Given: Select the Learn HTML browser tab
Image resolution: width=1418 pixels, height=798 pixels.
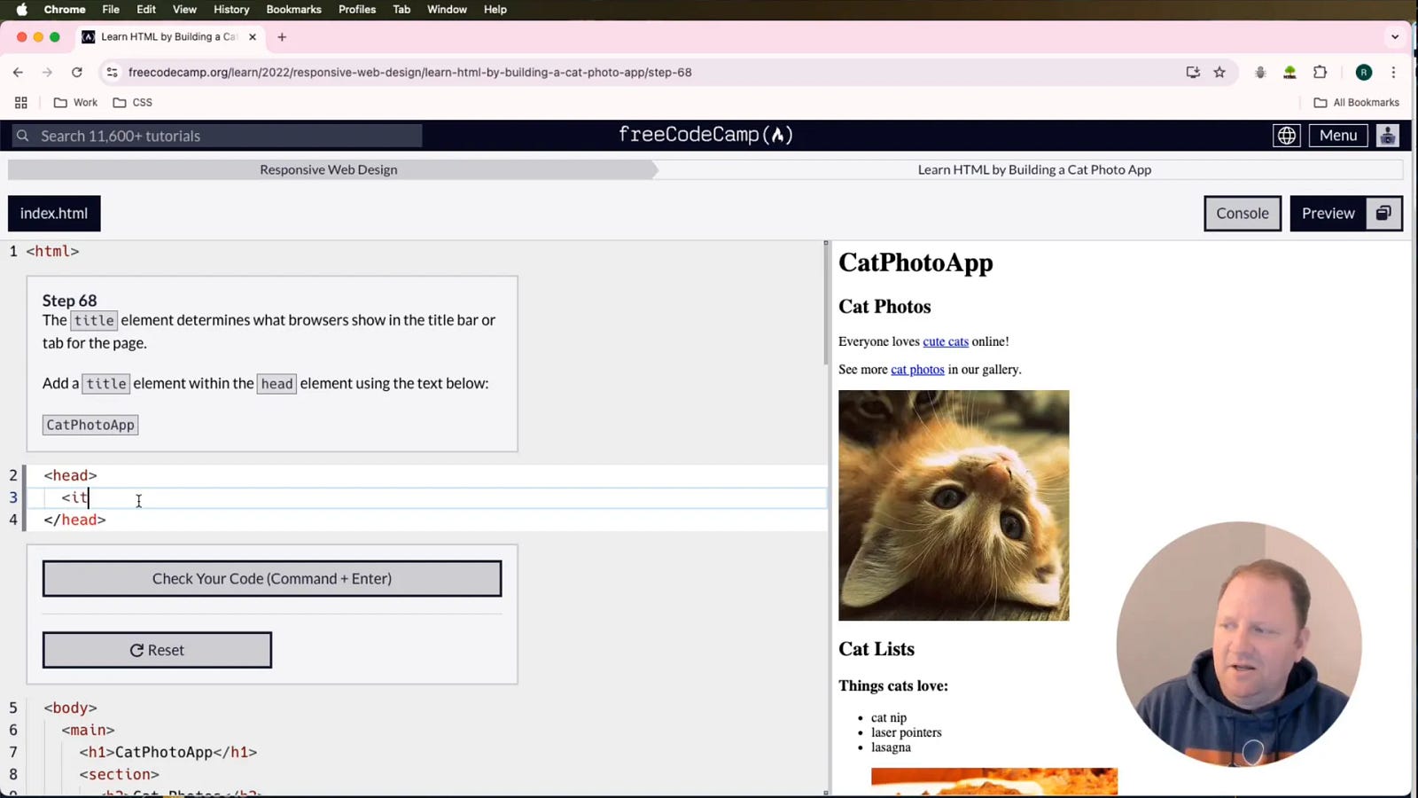Looking at the screenshot, I should click(168, 36).
